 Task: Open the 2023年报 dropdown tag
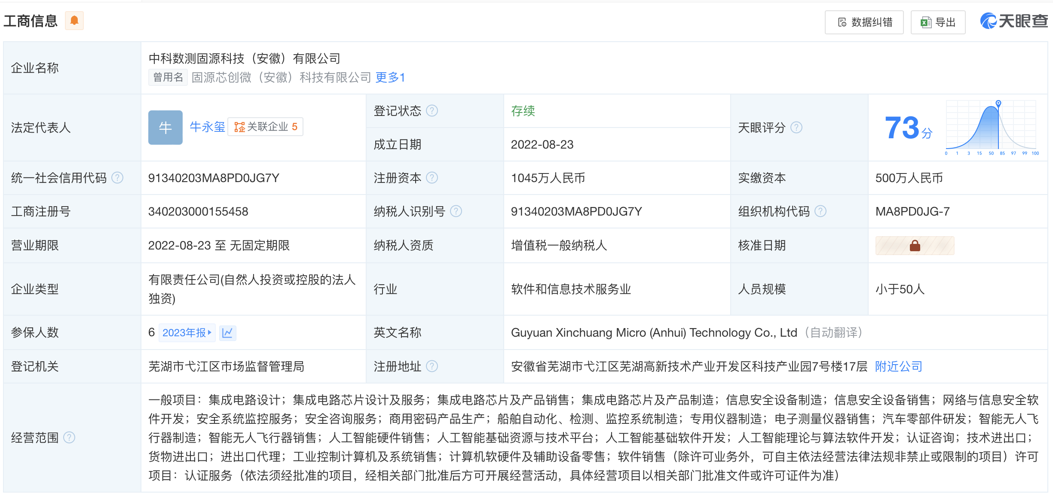pos(187,333)
